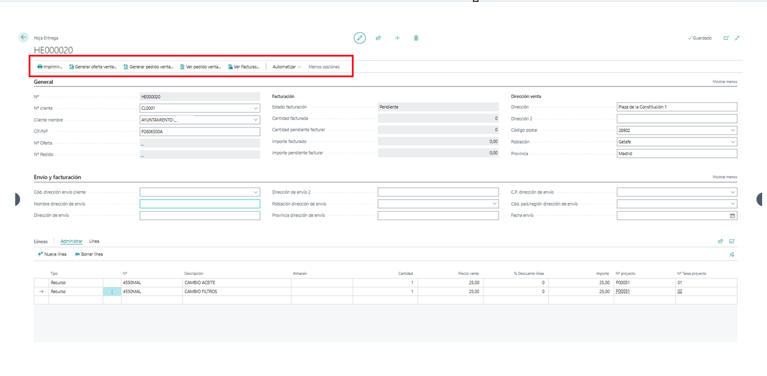Click the collapse page arrows icon
The image size is (767, 376).
(737, 38)
